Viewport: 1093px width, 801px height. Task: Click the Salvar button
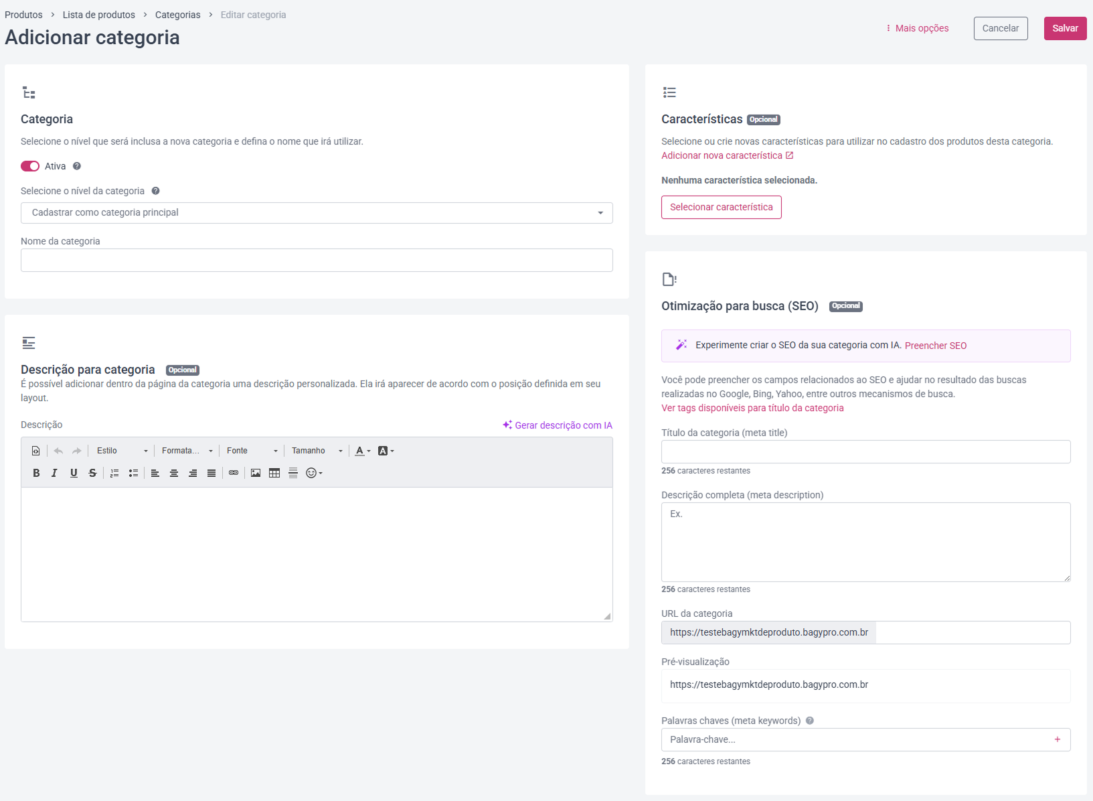point(1065,28)
